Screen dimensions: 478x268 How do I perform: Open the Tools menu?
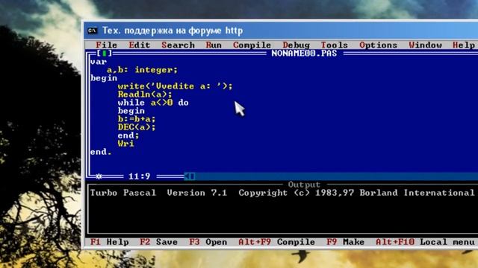tap(335, 45)
